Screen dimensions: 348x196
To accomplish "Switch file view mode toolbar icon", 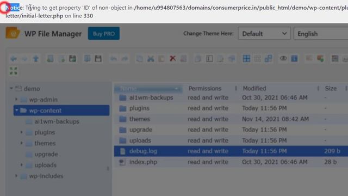I will [335, 59].
